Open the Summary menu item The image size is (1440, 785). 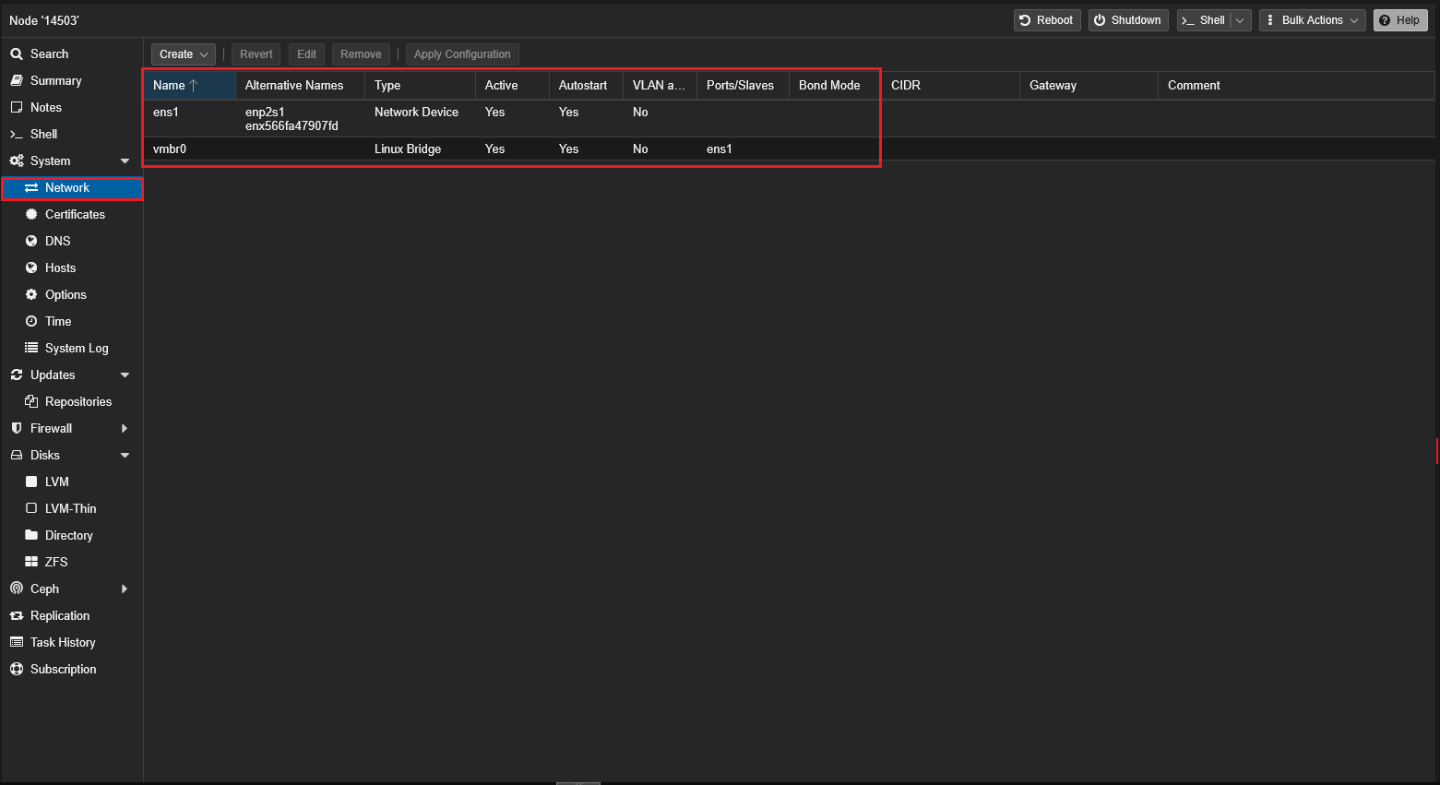click(x=55, y=80)
